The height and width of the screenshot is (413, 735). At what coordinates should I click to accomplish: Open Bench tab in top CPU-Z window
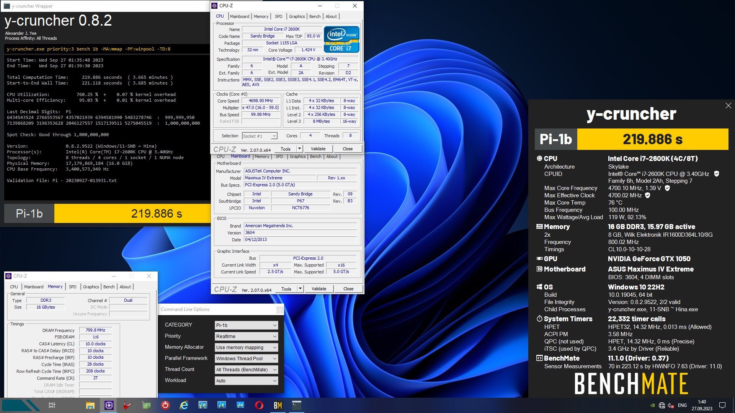click(x=315, y=16)
